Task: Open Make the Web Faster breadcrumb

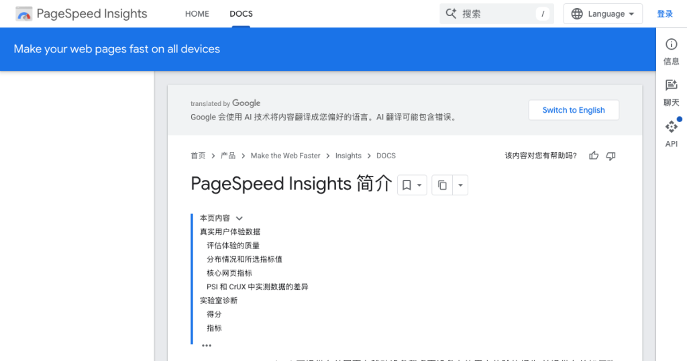Action: click(x=285, y=156)
